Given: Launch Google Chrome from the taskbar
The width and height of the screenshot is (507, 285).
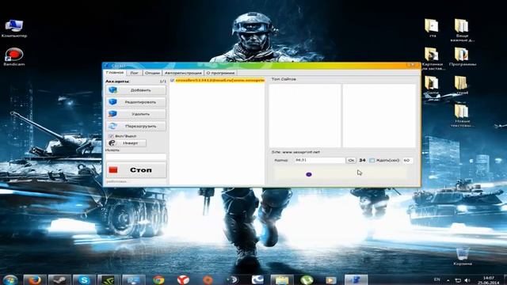Looking at the screenshot, I should coord(158,279).
